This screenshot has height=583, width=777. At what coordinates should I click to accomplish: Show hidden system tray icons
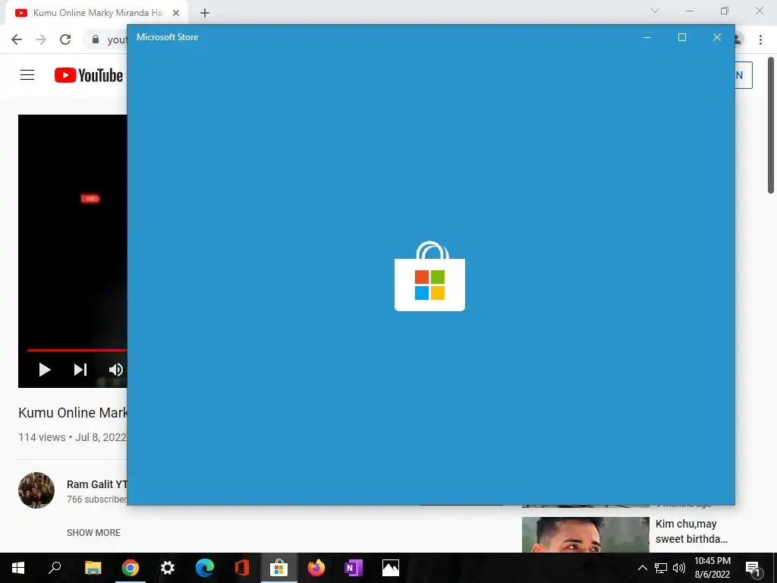pos(642,568)
